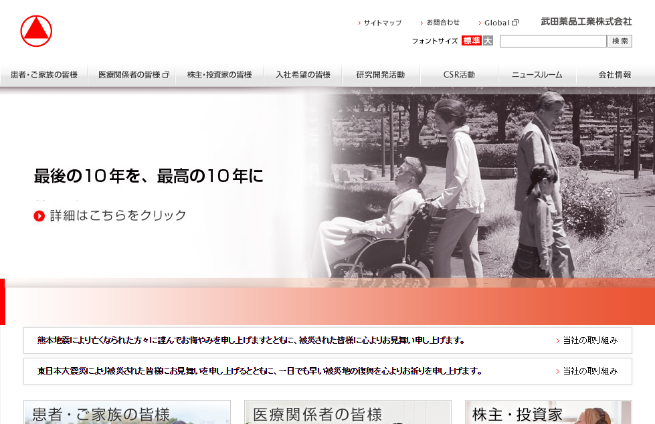Click the search input field
The width and height of the screenshot is (655, 424).
pos(553,41)
